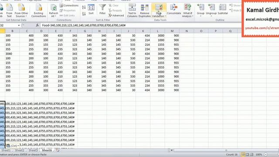Sort A to Z ascending
The height and width of the screenshot is (157, 279).
click(x=84, y=7)
